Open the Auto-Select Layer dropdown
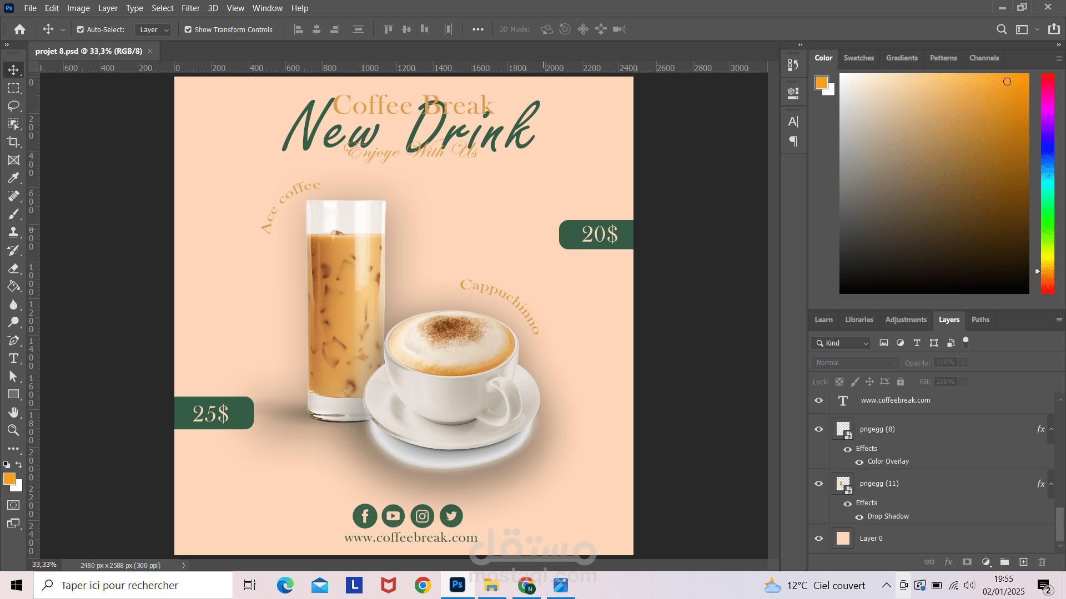1066x599 pixels. tap(153, 29)
